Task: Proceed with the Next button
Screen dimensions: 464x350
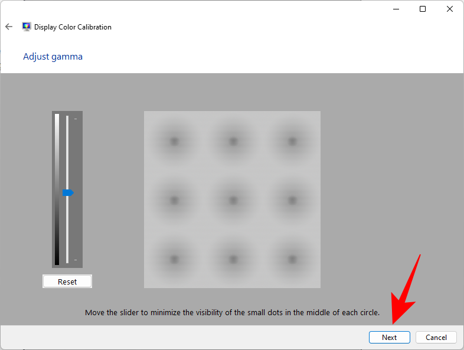Action: tap(389, 337)
